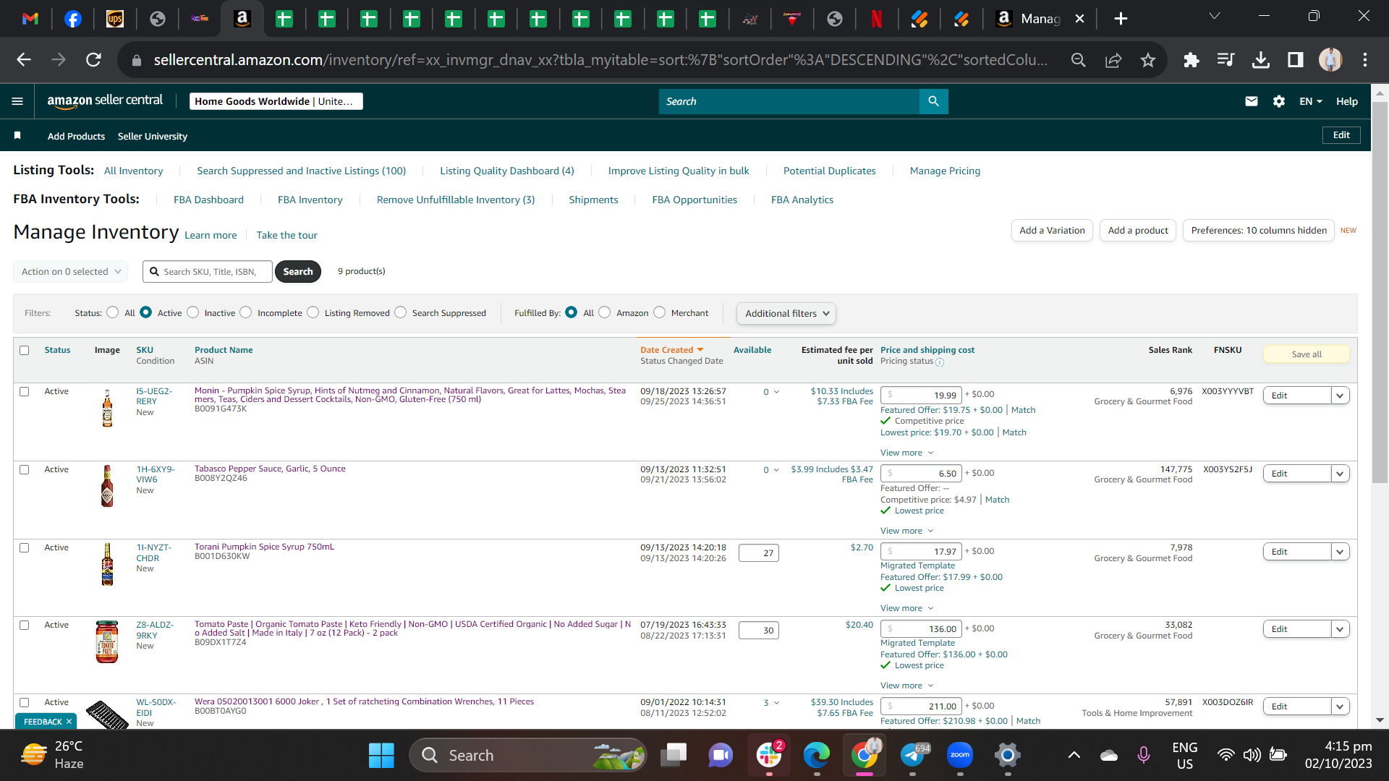Click the search magnifier button in header
This screenshot has height=781, width=1389.
click(933, 101)
